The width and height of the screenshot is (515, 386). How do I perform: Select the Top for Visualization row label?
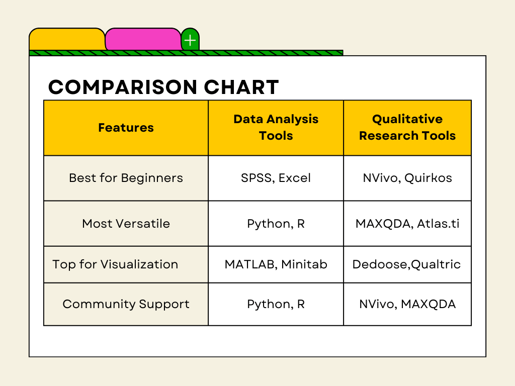115,264
